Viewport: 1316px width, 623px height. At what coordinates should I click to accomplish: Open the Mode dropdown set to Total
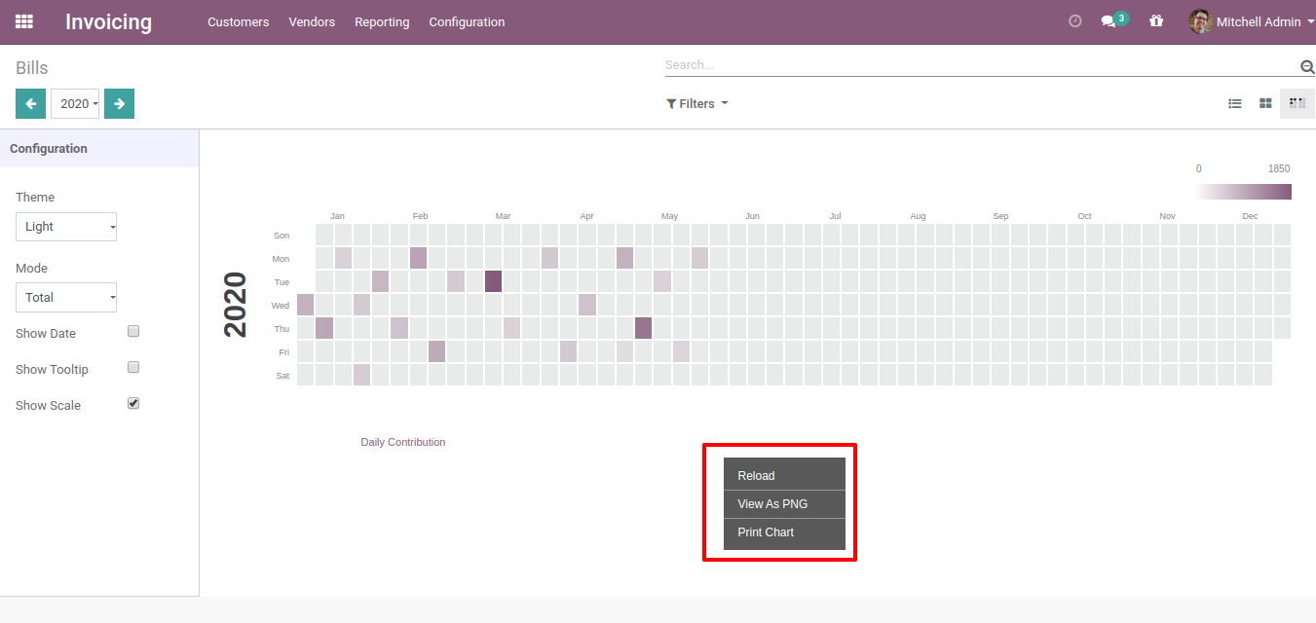(x=66, y=298)
